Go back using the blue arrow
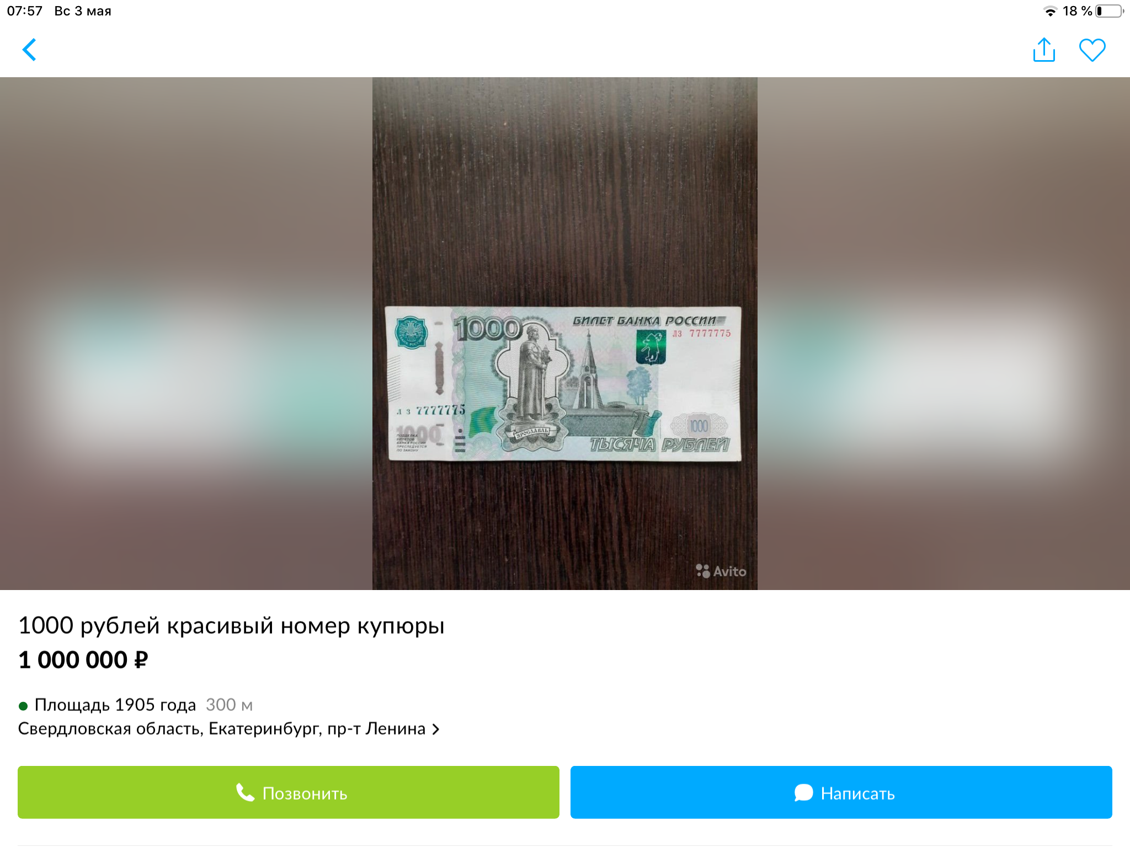This screenshot has width=1130, height=847. [29, 50]
